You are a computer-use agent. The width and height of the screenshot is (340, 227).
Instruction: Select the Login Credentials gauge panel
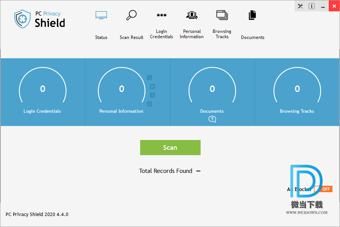click(x=43, y=92)
